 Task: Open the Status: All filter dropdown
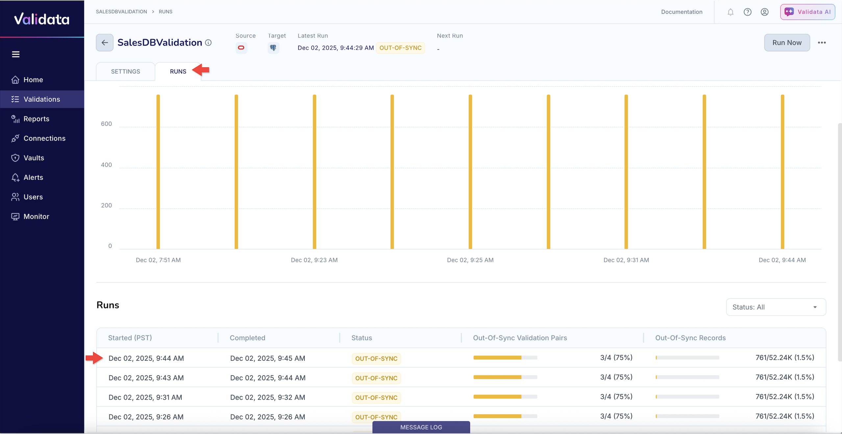coord(776,307)
